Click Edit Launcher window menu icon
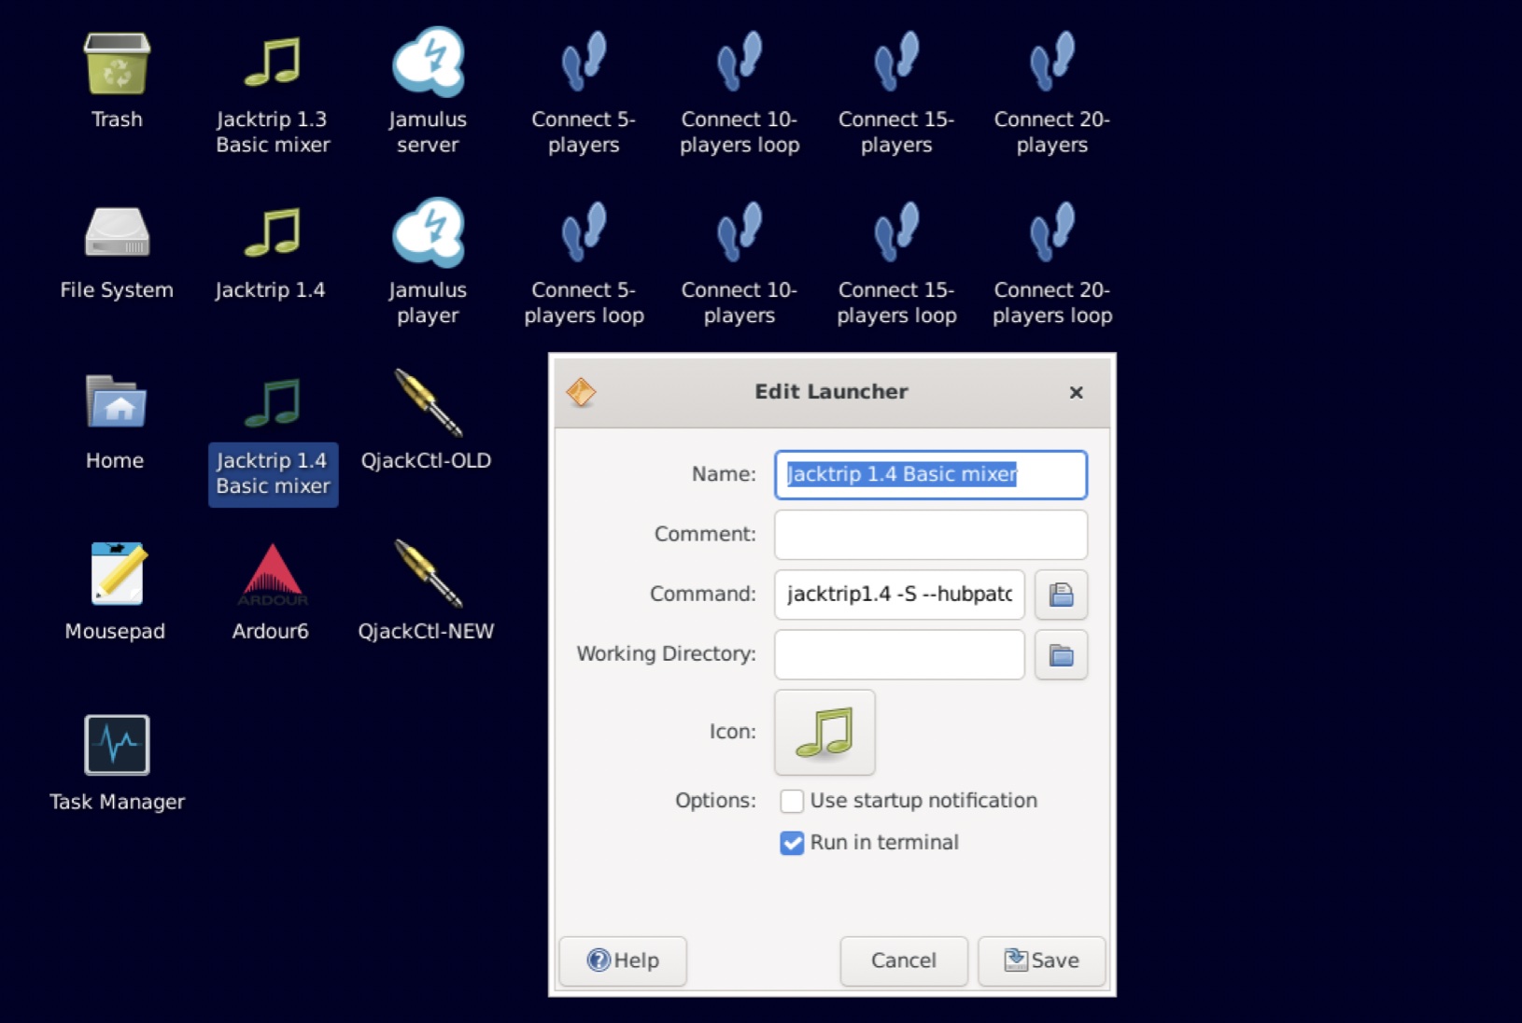This screenshot has height=1023, width=1522. tap(581, 392)
